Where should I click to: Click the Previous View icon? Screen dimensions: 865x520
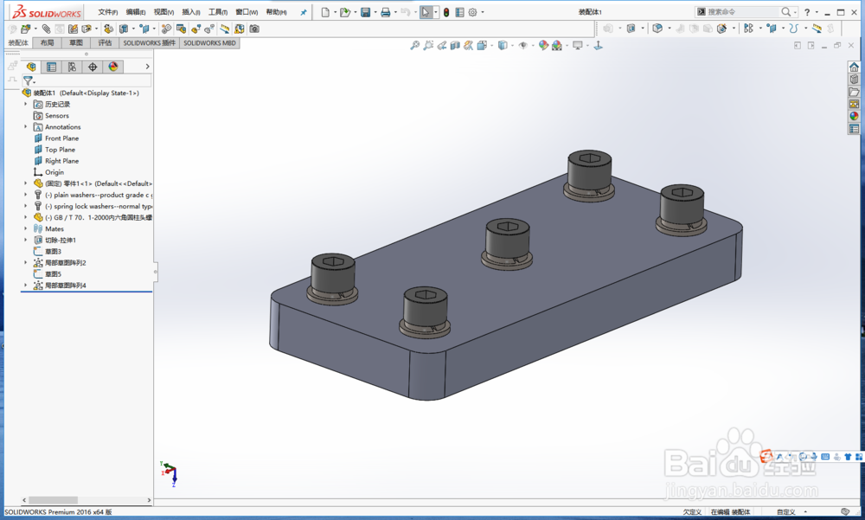[x=442, y=45]
